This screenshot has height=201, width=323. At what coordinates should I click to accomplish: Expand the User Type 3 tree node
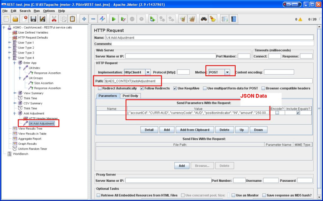click(9, 53)
